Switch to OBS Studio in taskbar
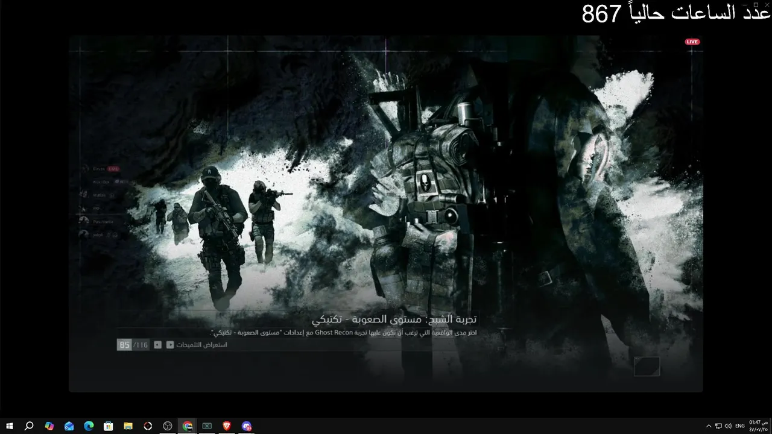The height and width of the screenshot is (434, 772). (168, 426)
